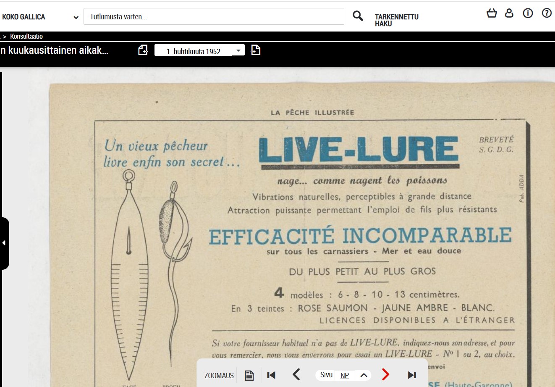Advance to next page with red chevron
Screen dimensions: 555x387
pyautogui.click(x=385, y=374)
